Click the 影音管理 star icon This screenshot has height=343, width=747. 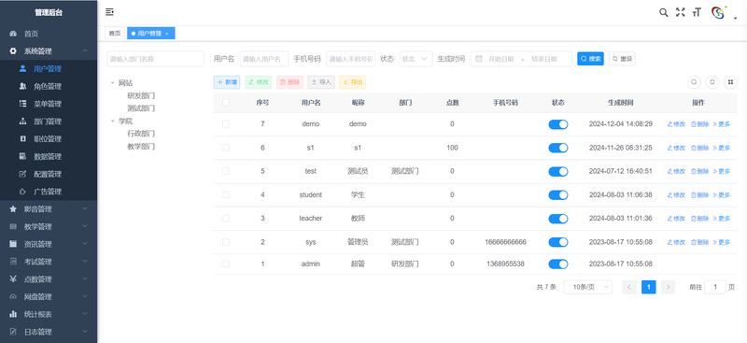click(13, 209)
